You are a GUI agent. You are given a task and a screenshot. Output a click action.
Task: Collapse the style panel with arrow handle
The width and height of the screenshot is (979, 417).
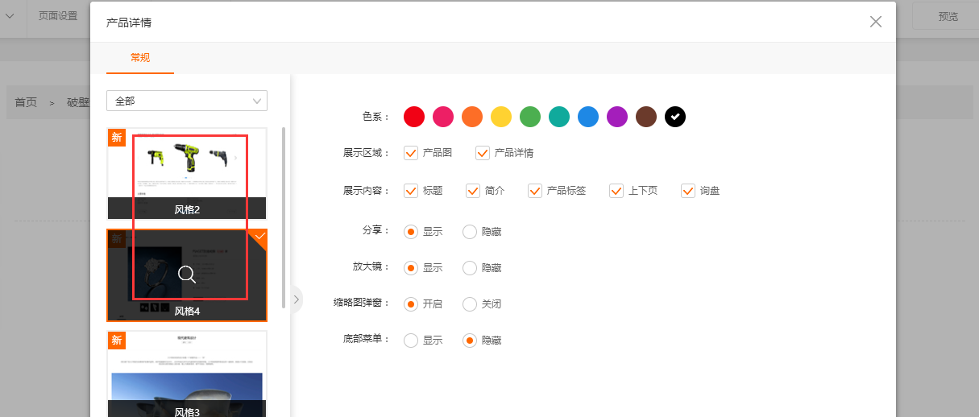click(296, 299)
